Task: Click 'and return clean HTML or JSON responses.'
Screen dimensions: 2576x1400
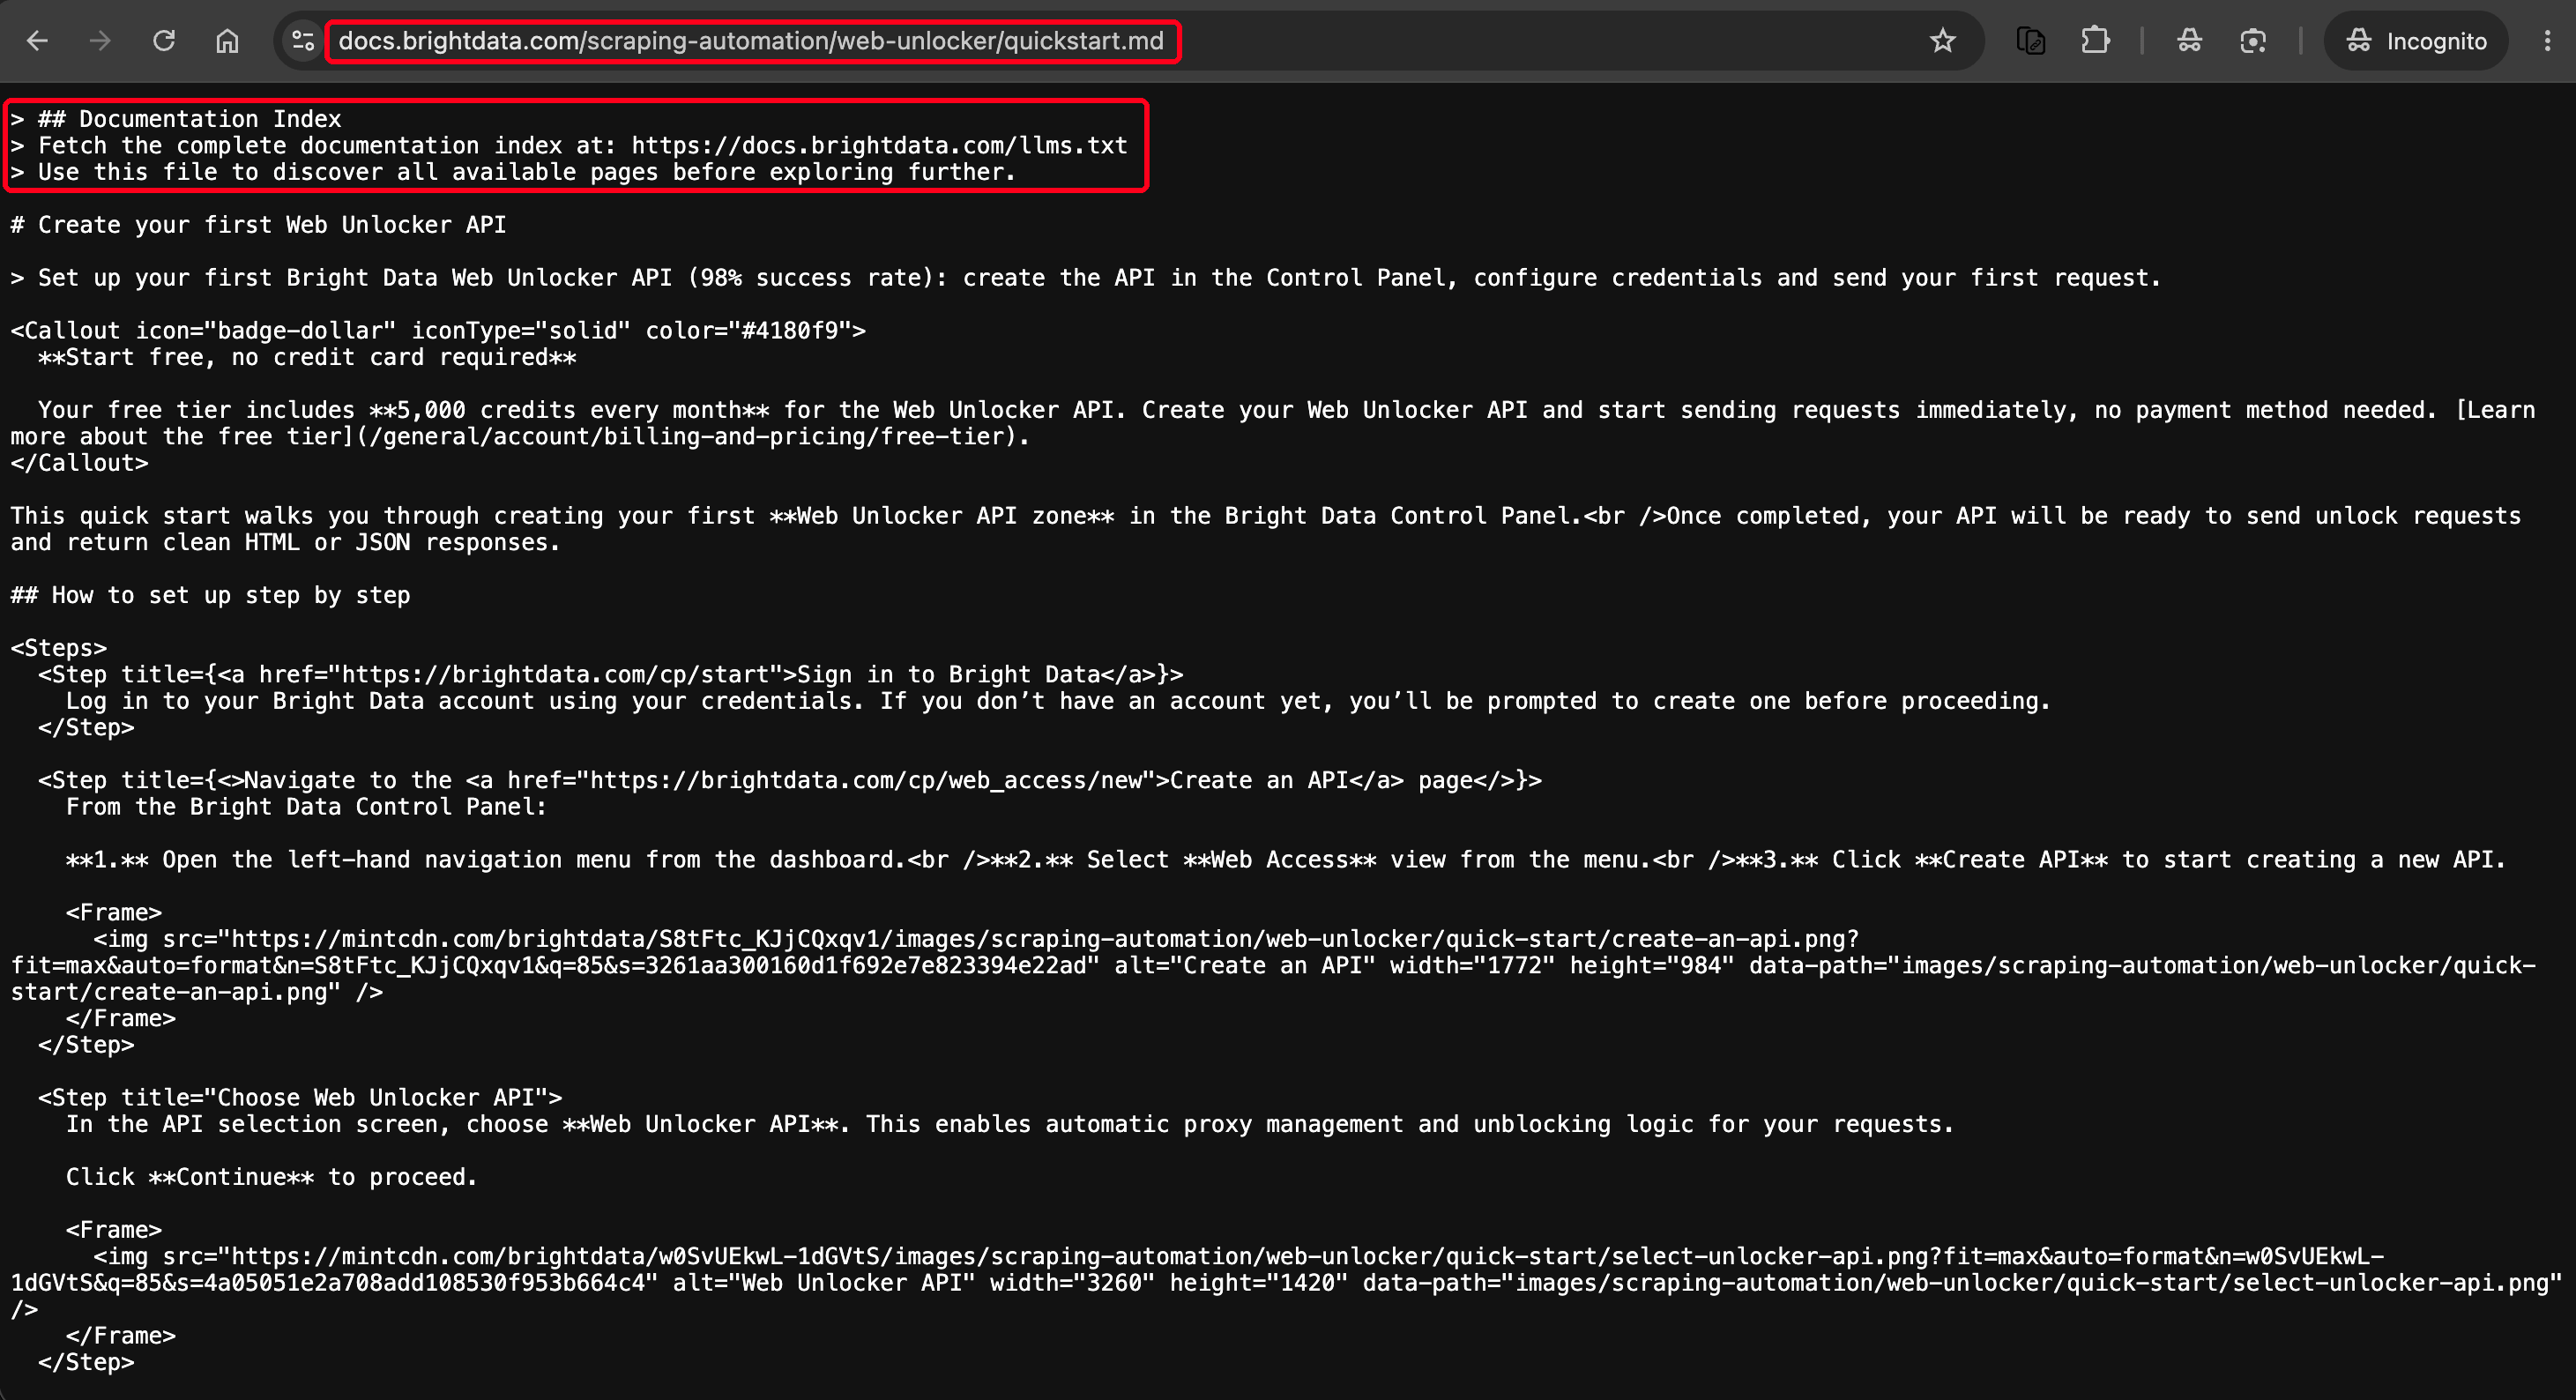Action: coord(285,543)
